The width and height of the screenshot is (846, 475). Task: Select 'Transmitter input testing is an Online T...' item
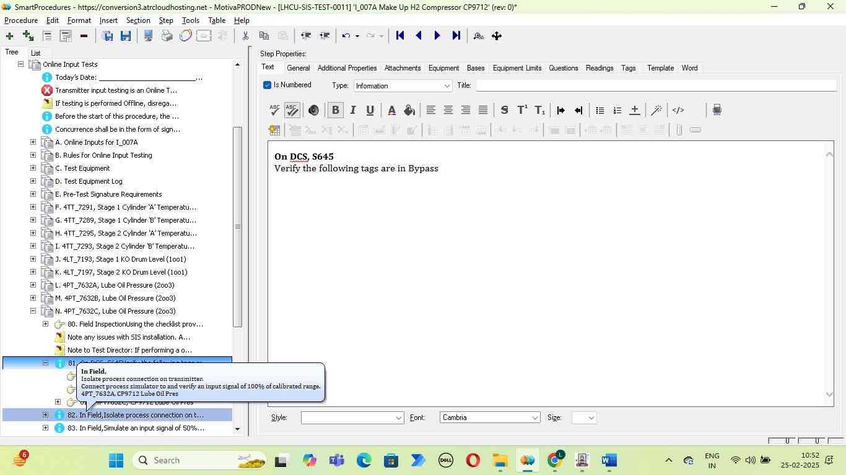(116, 90)
